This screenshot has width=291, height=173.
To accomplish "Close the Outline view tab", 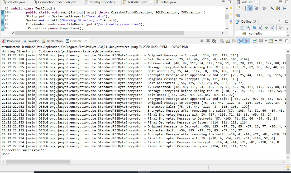I will point(255,22).
